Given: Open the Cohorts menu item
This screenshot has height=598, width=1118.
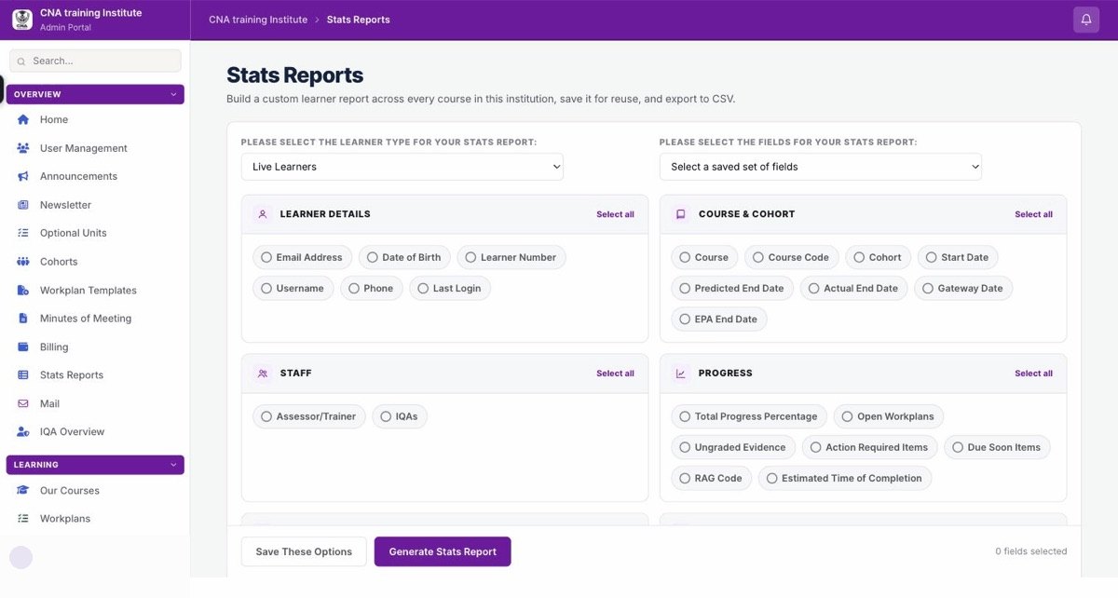Looking at the screenshot, I should pos(59,262).
